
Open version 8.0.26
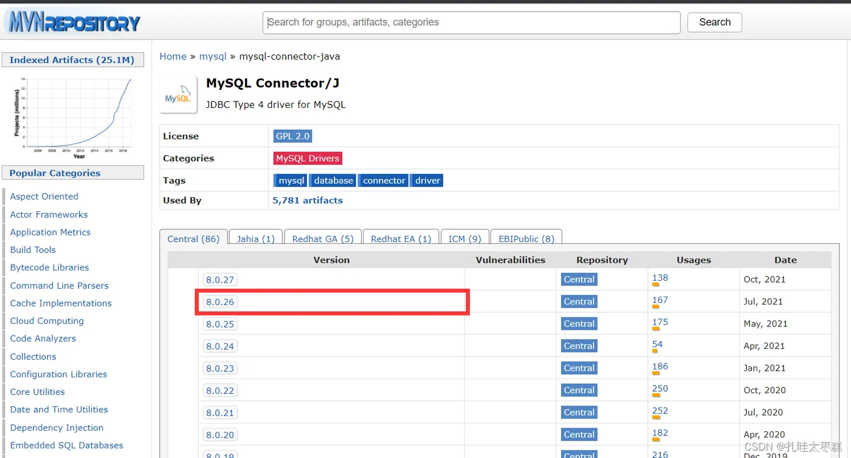tap(220, 302)
